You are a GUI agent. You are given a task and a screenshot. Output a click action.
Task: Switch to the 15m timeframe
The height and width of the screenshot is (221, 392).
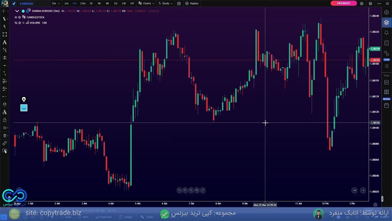83,3
